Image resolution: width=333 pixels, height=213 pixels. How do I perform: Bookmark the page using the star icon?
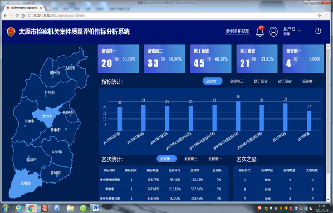pos(319,16)
